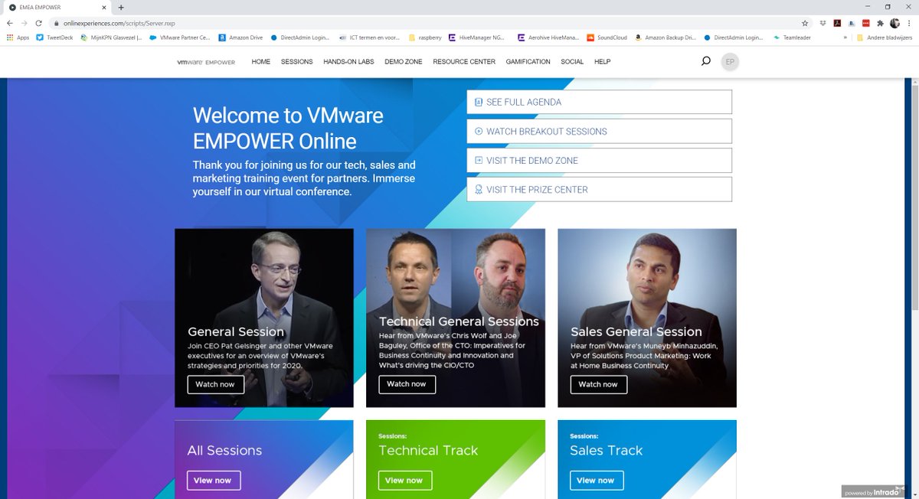Screen dimensions: 919x499
Task: Open the TweetDeck bookmark
Action: (54, 38)
